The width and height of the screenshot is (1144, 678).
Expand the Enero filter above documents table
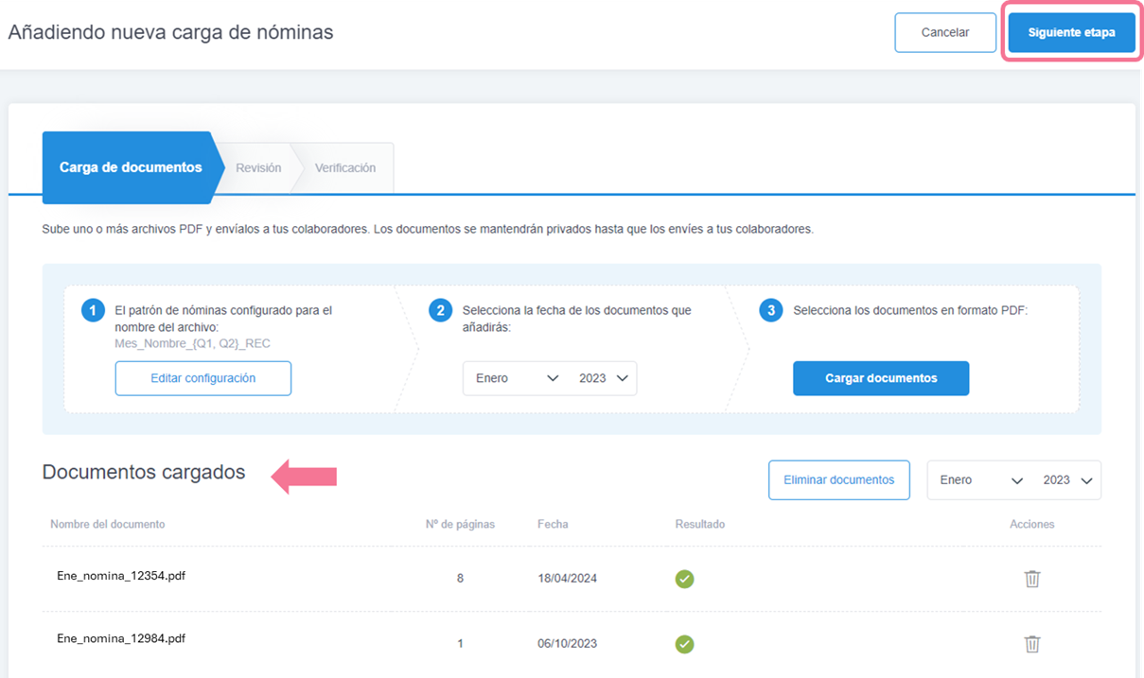point(980,480)
